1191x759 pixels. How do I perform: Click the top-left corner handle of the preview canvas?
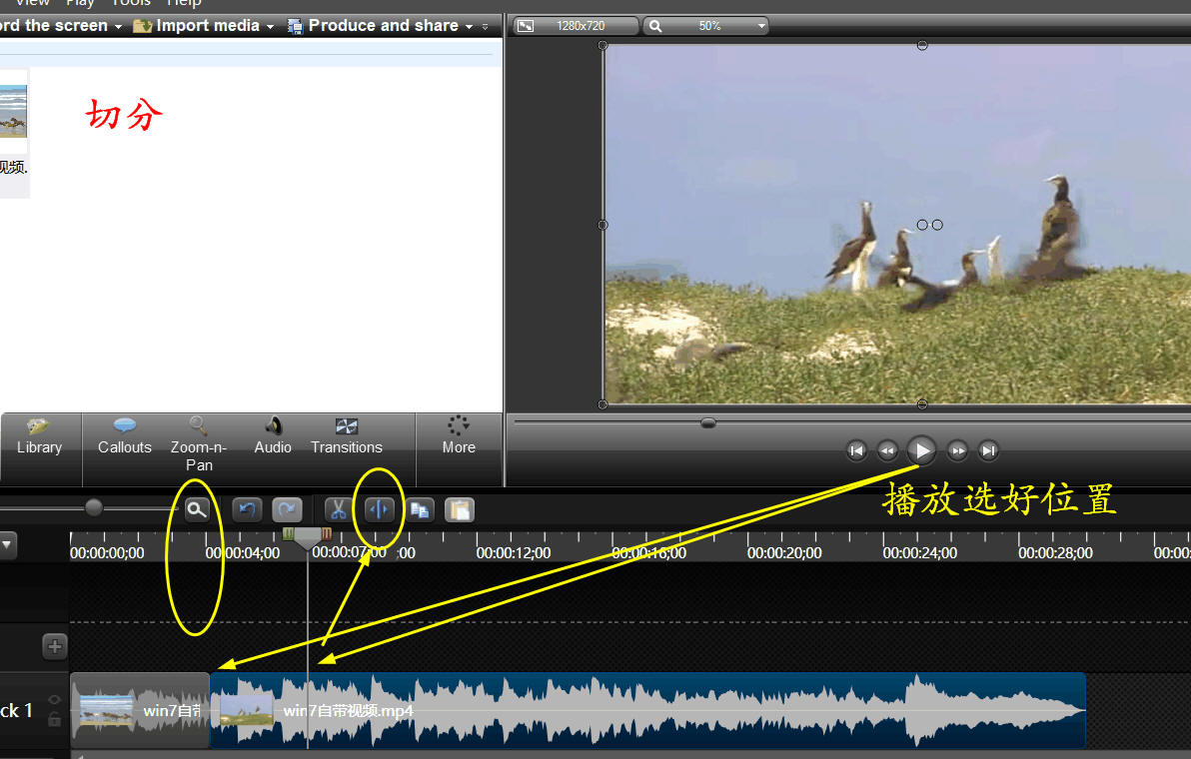coord(603,46)
